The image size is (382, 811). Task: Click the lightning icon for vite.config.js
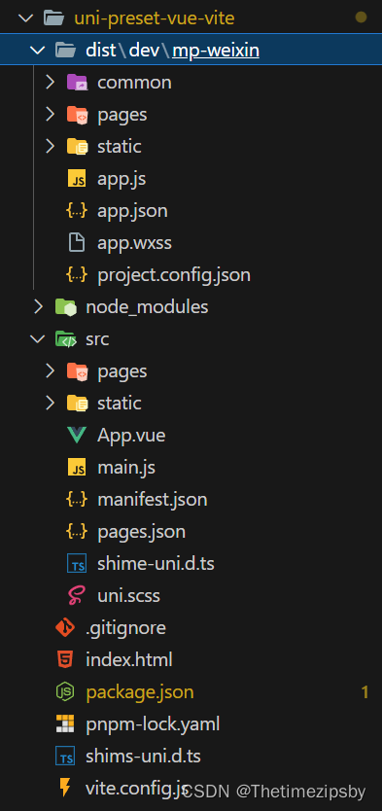tap(65, 788)
